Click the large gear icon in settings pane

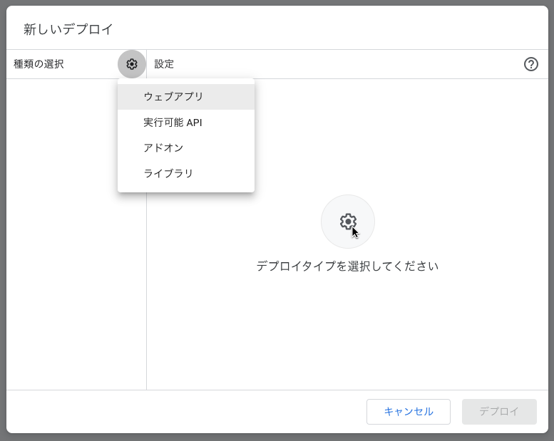click(x=348, y=222)
